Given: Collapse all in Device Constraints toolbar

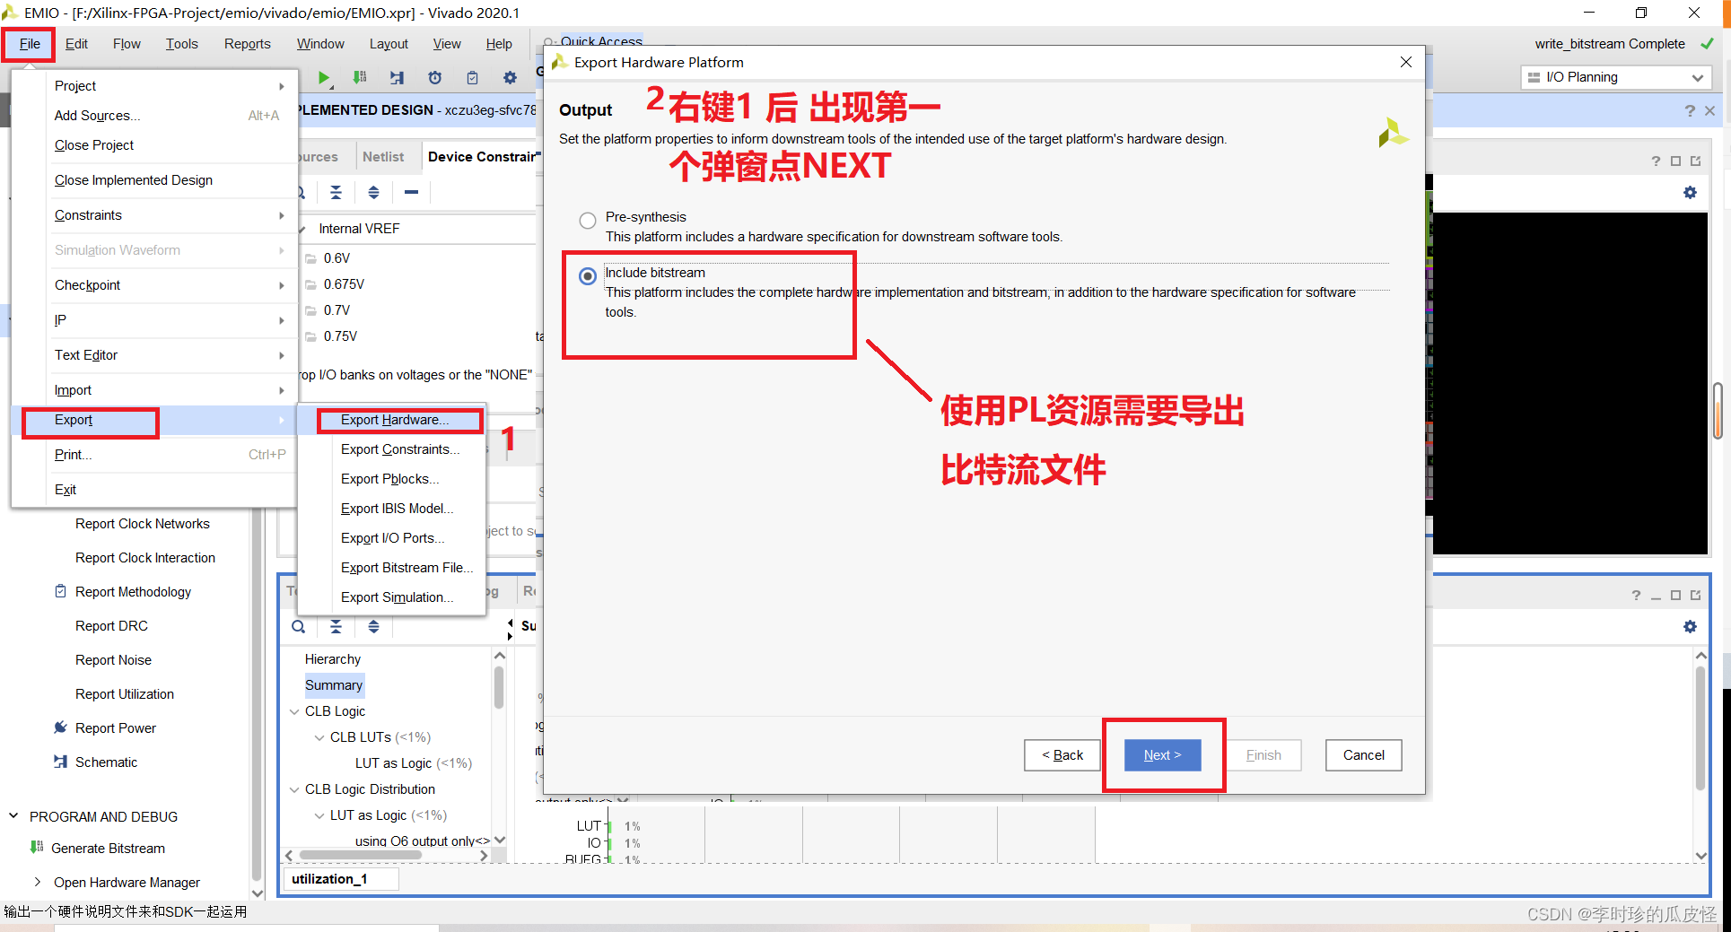Looking at the screenshot, I should pos(336,192).
